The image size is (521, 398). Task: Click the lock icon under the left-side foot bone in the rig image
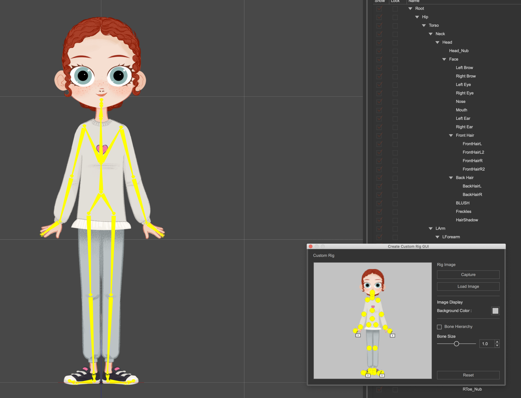(368, 375)
